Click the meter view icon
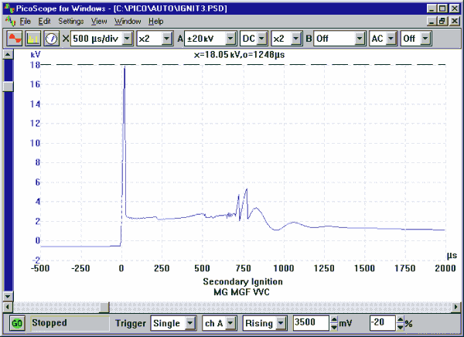The height and width of the screenshot is (337, 464). coord(50,37)
